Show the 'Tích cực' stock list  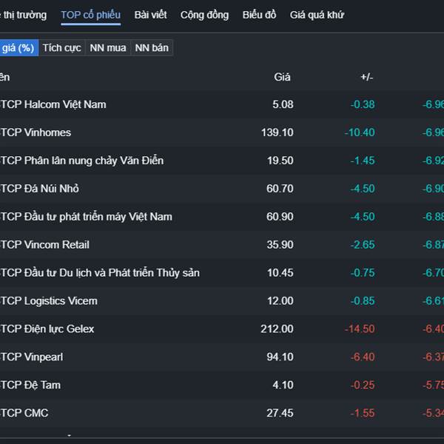[61, 48]
